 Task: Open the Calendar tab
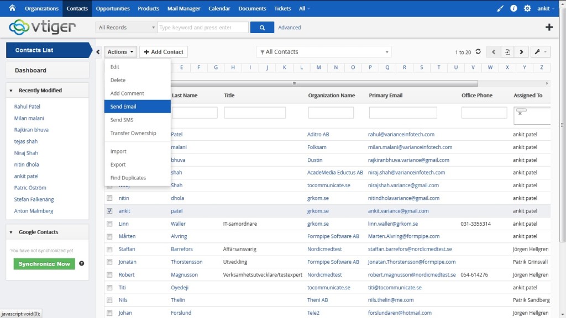(219, 8)
